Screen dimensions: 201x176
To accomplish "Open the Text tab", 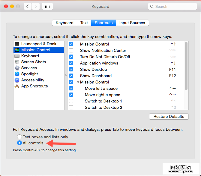I will [x=84, y=23].
